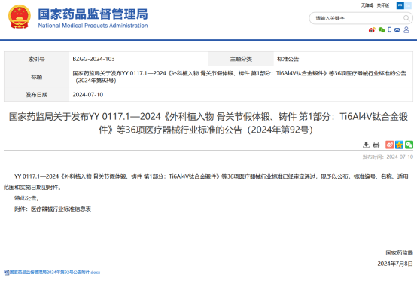Click the magnifier search icon
417x281 pixels.
pyautogui.click(x=406, y=18)
